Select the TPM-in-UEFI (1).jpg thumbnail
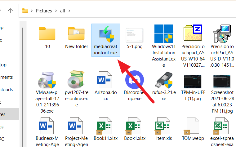The height and width of the screenshot is (147, 236). coord(193,81)
